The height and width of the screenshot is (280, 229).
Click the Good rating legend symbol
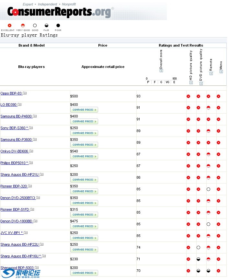click(35, 26)
